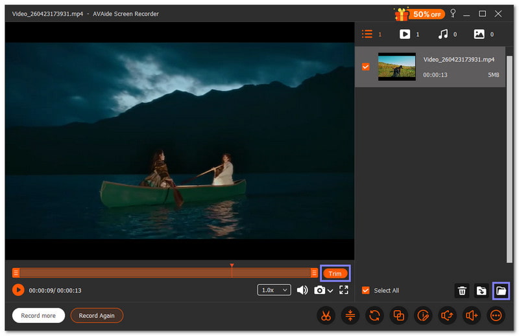Screen dimensions: 519x336
Task: Click the register key icon
Action: (x=453, y=13)
